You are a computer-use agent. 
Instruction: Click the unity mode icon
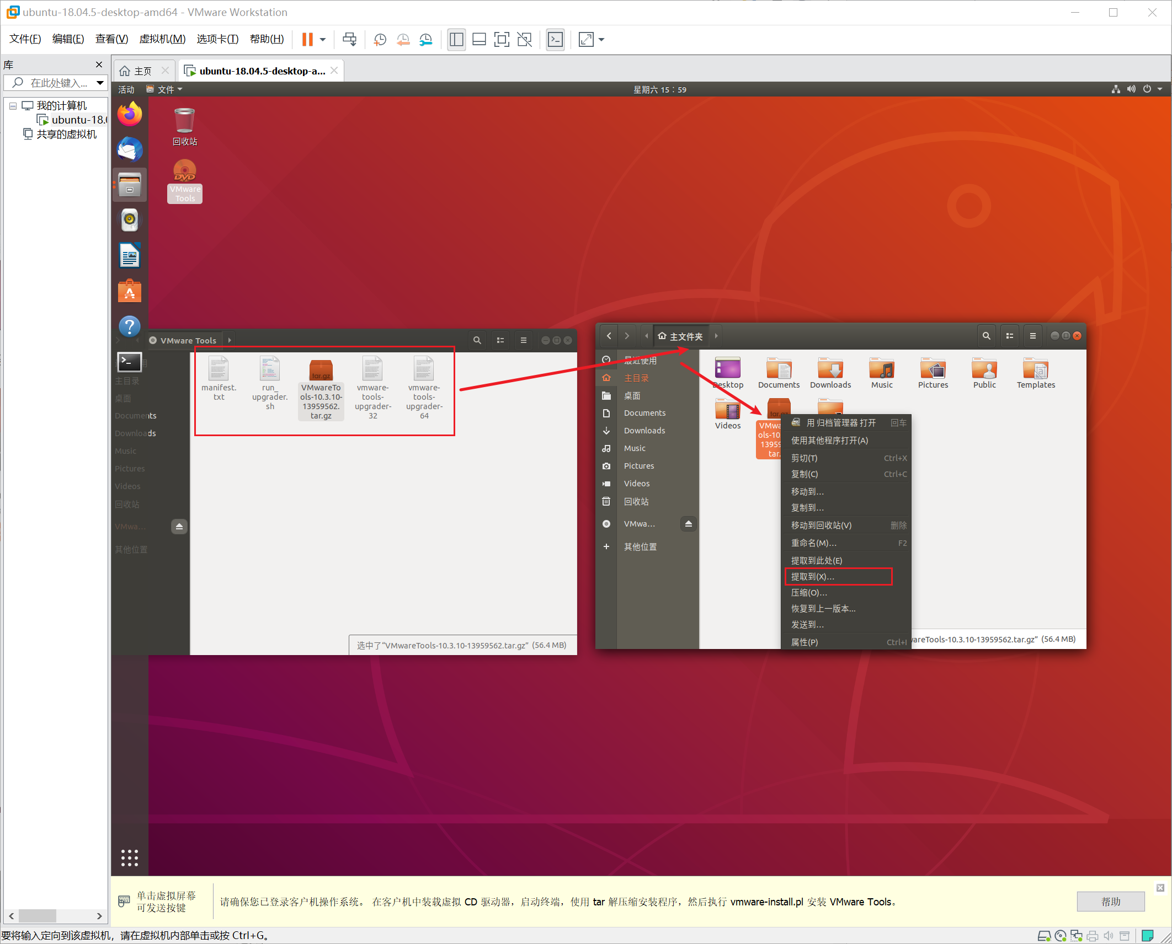(x=524, y=40)
